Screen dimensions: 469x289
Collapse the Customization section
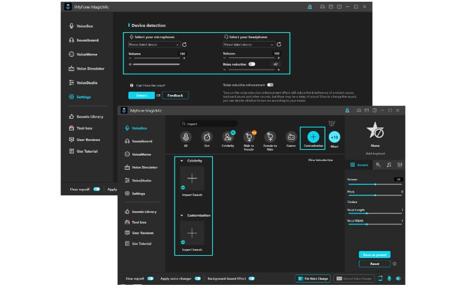point(182,215)
